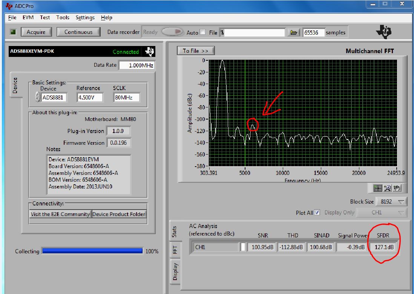This screenshot has width=414, height=294.
Task: Click the Multichannel FFT graph title
Action: point(370,51)
